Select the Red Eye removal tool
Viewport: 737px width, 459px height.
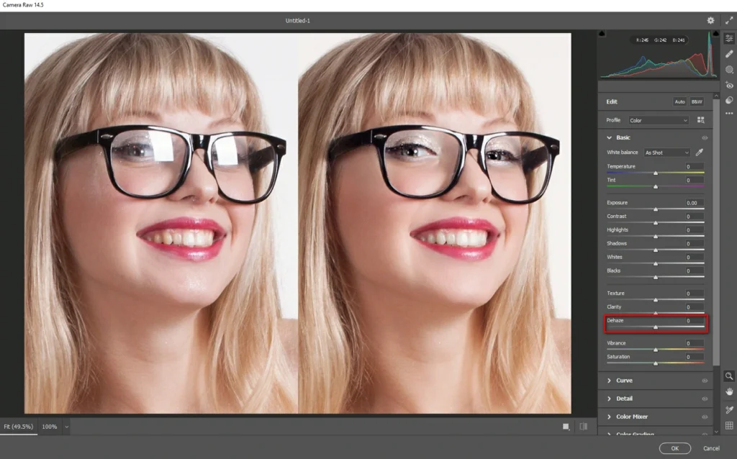[x=729, y=85]
